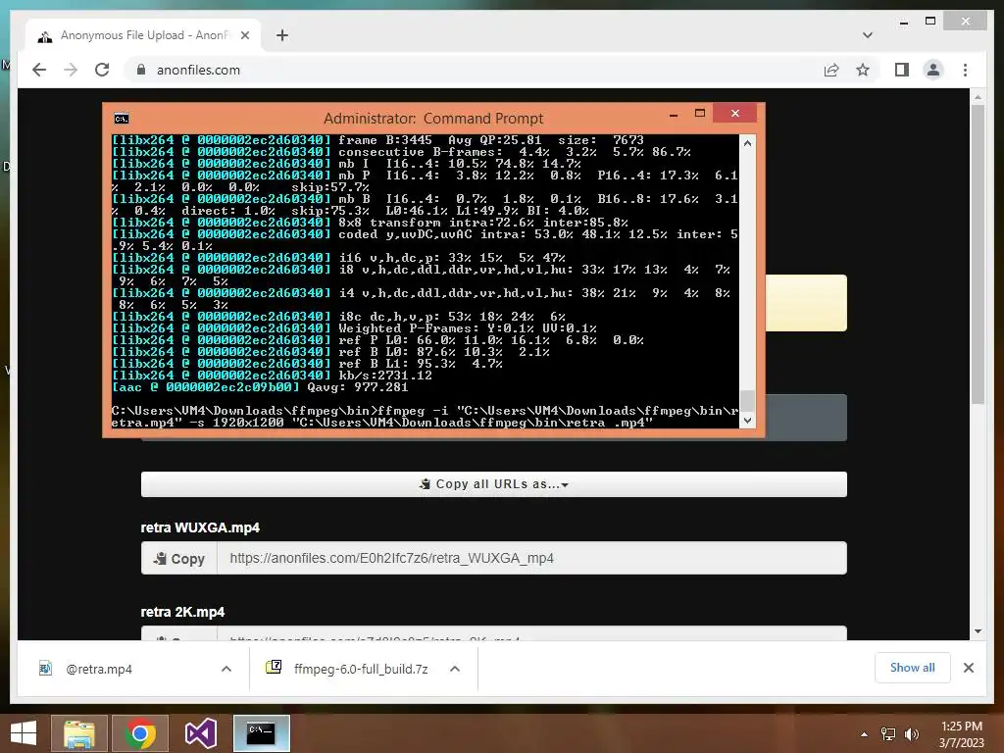
Task: Open the Copy all URLs as dropdown
Action: pos(494,484)
